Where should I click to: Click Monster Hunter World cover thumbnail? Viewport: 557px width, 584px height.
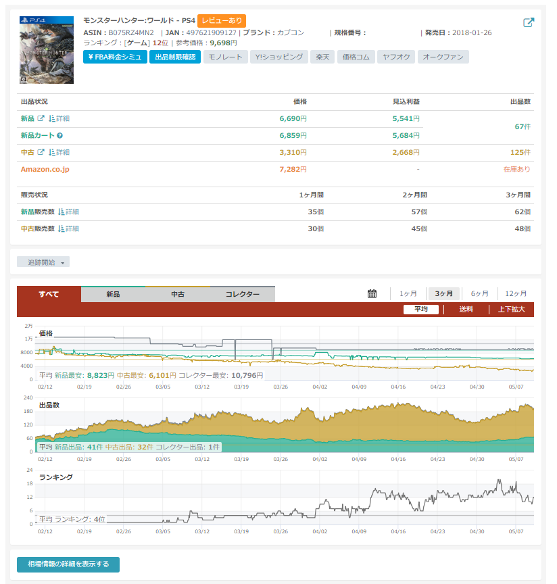point(47,50)
